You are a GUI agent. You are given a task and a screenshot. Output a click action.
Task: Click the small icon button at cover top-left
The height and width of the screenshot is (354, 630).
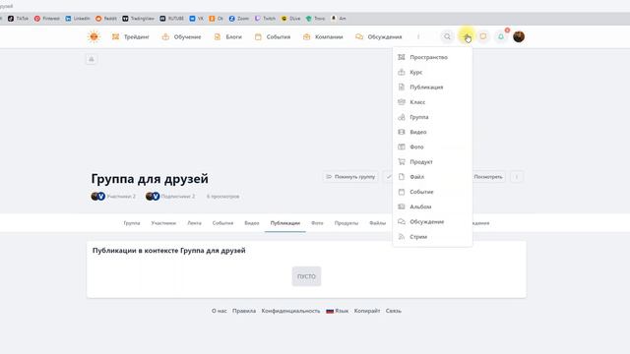tap(92, 59)
